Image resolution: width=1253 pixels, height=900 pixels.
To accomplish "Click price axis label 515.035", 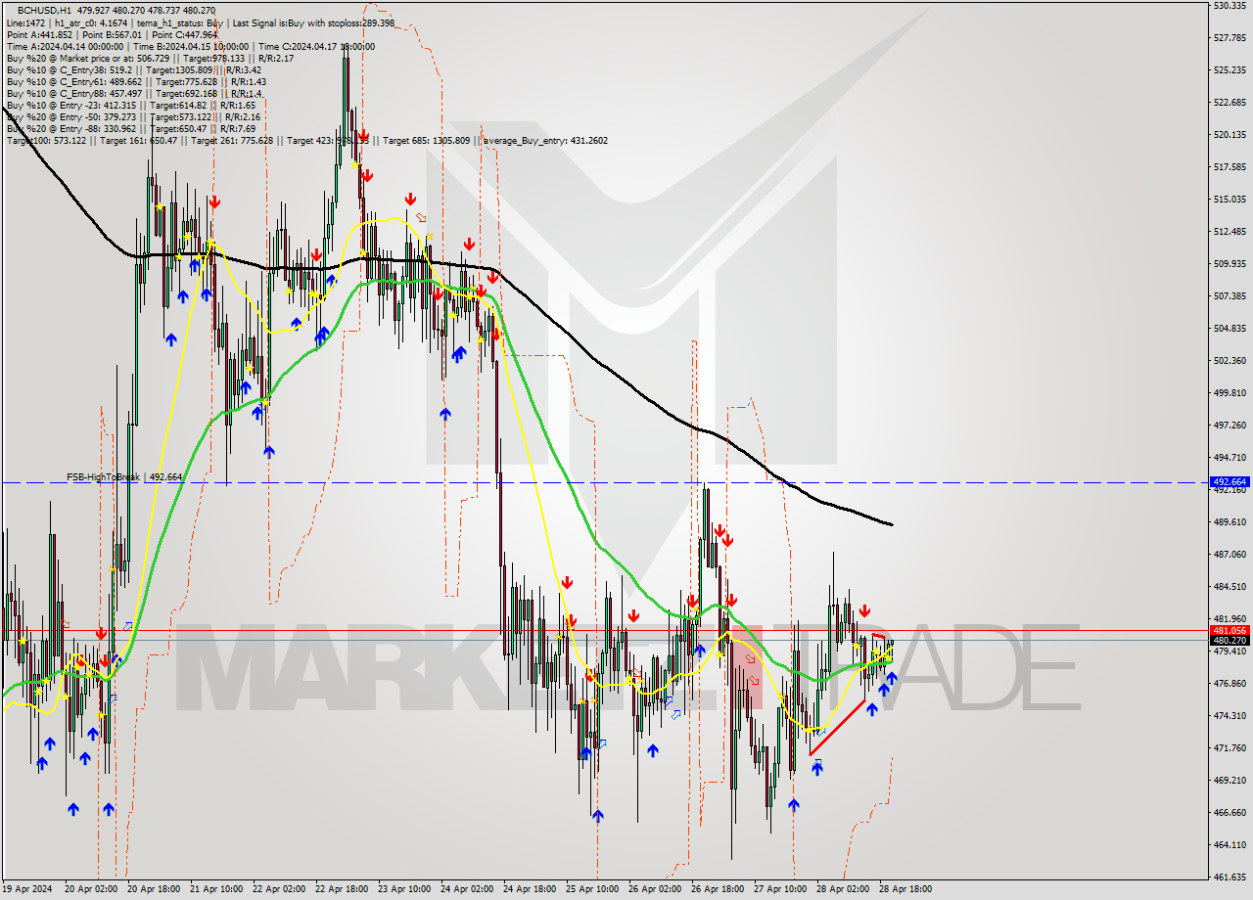I will (x=1229, y=199).
